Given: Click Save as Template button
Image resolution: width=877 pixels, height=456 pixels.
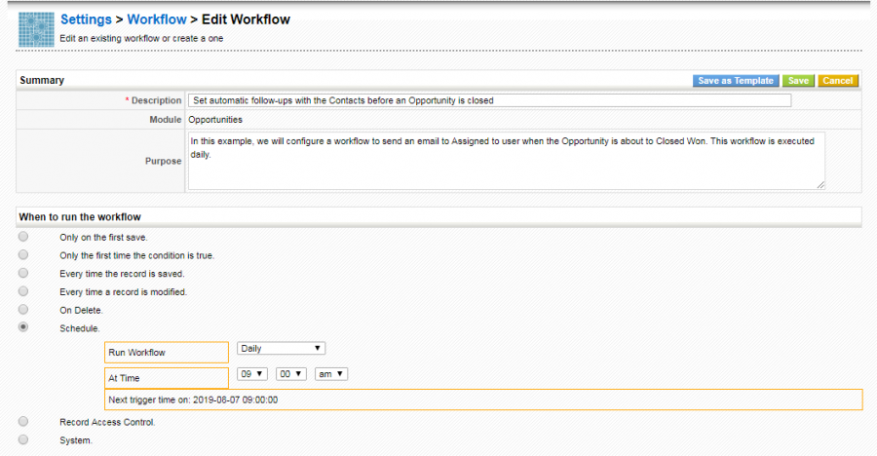Looking at the screenshot, I should 736,81.
